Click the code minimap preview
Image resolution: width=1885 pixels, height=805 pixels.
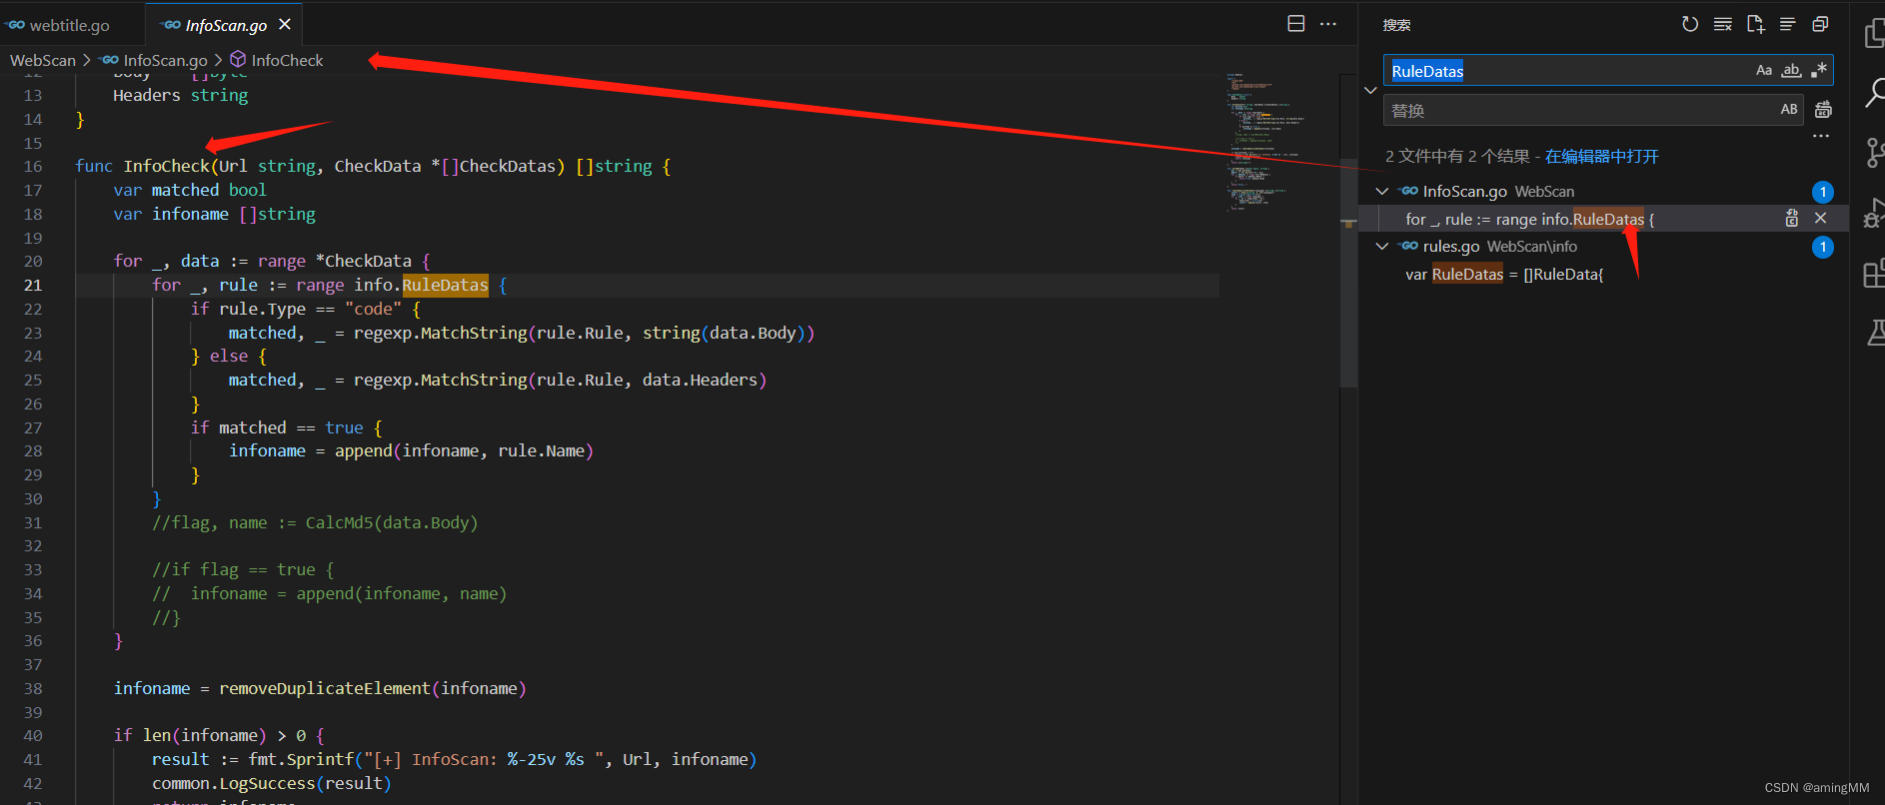[1266, 141]
